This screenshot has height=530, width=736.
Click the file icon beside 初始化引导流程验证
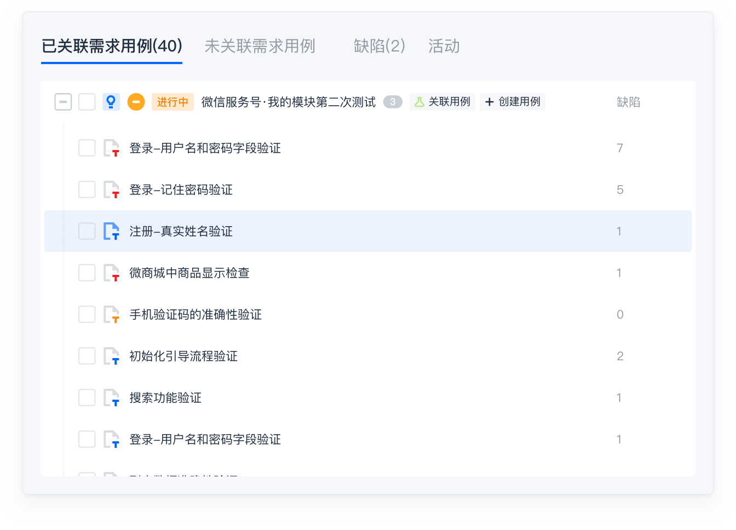[112, 356]
